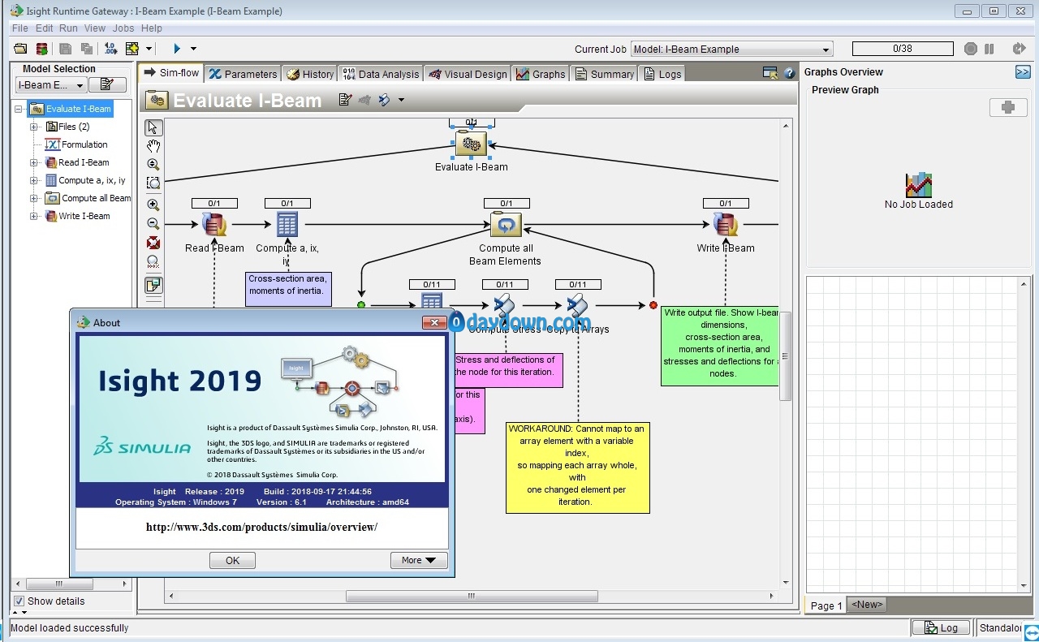Screen dimensions: 1039x642
Task: Click the canvas horizontal scrollbar thumb
Action: [472, 596]
